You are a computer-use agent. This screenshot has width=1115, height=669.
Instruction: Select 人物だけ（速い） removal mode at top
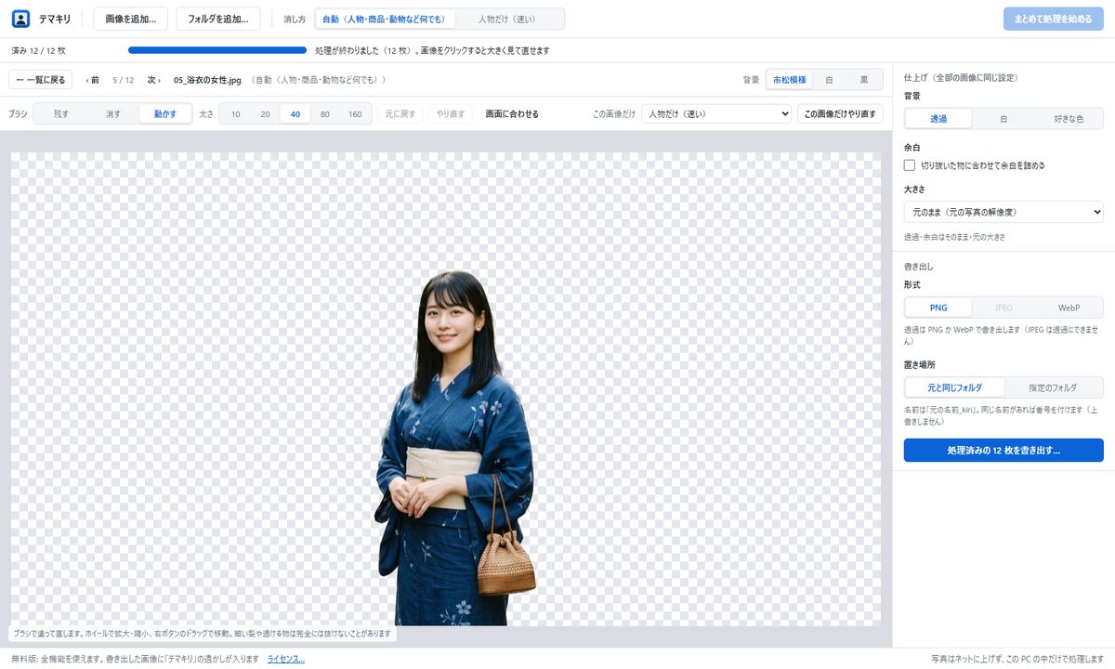pyautogui.click(x=507, y=19)
